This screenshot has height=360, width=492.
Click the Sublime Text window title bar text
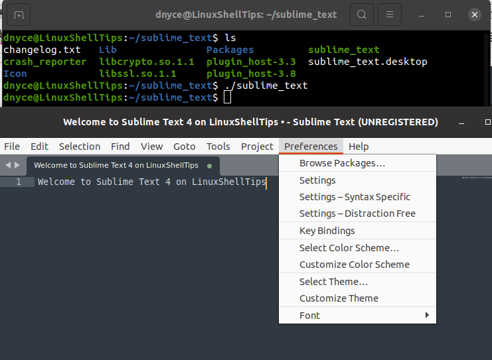[x=250, y=122]
